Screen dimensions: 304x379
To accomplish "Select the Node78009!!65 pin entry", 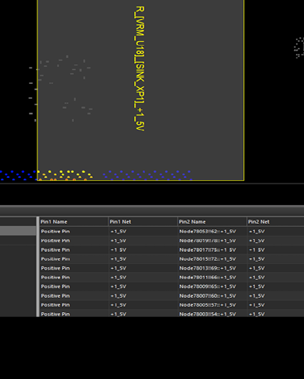I will click(x=208, y=286).
